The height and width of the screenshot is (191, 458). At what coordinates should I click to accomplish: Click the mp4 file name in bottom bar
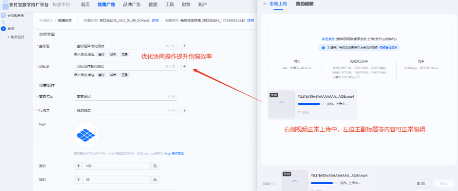339,175
